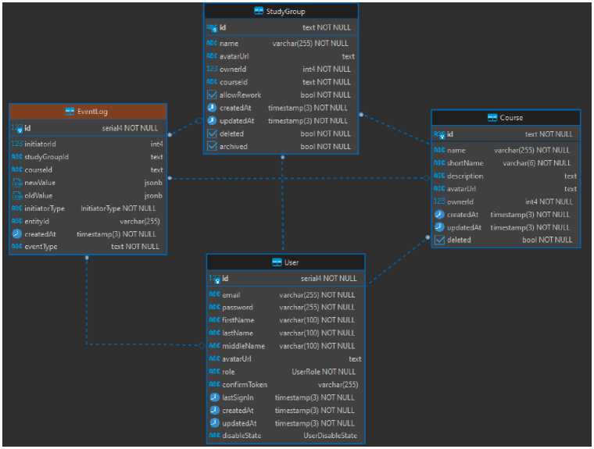Click the JSON type icon beside newValue
594x449 pixels.
tap(17, 182)
